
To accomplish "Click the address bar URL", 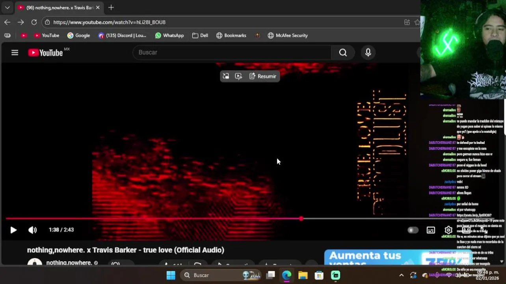I will pos(110,22).
